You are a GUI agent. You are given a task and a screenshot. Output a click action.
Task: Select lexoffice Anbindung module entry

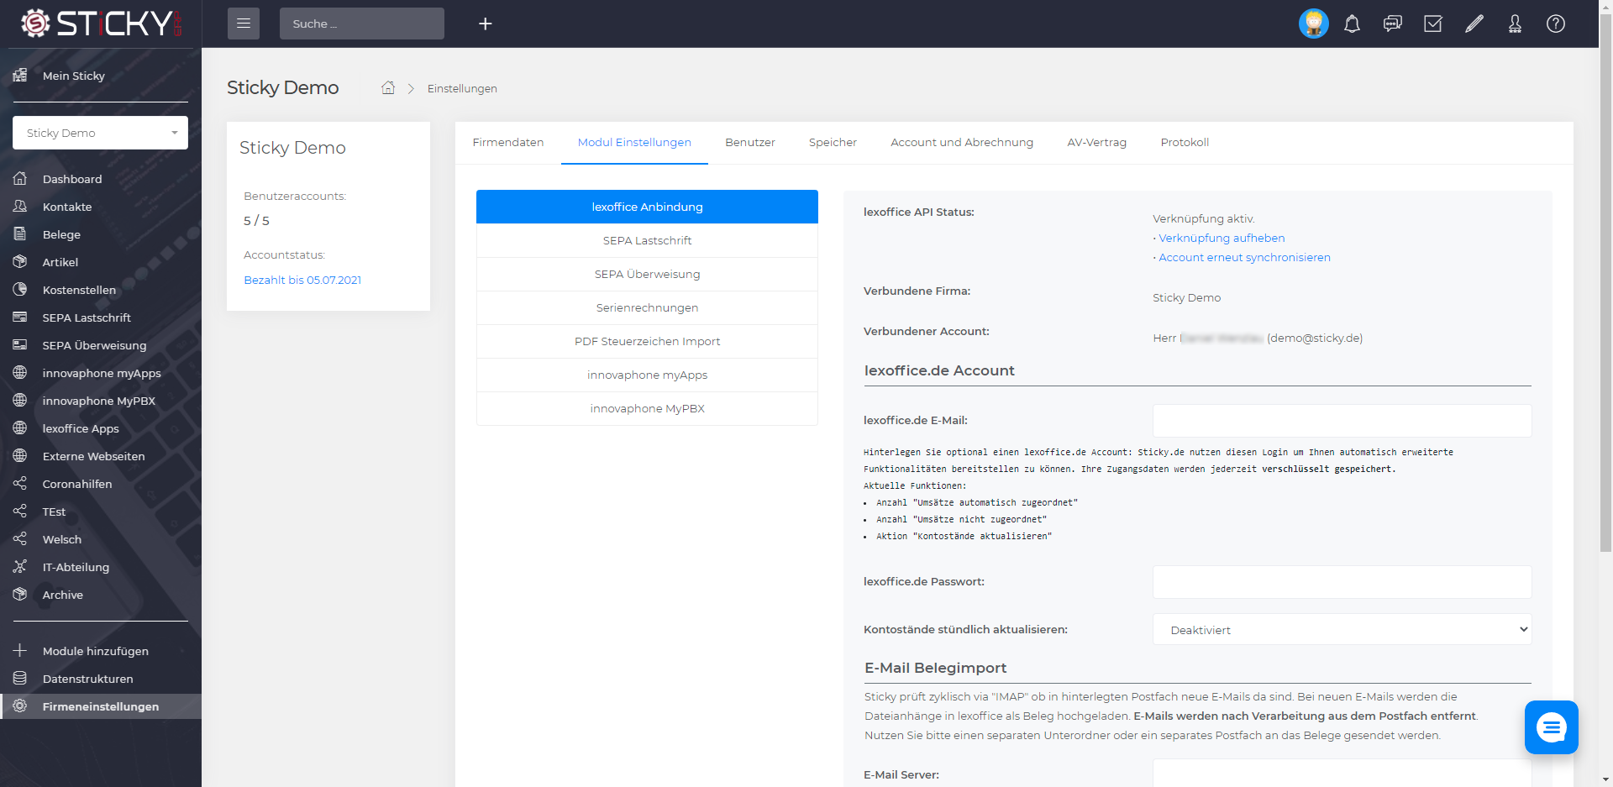pyautogui.click(x=647, y=207)
